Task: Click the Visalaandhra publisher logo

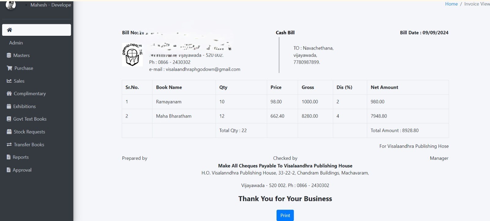Action: (x=132, y=55)
